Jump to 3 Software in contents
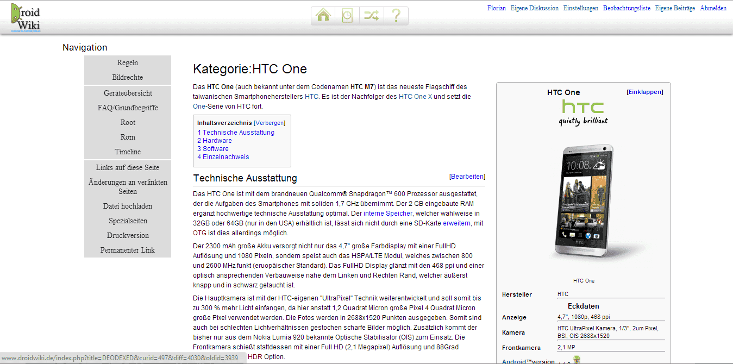The height and width of the screenshot is (364, 733). point(213,148)
